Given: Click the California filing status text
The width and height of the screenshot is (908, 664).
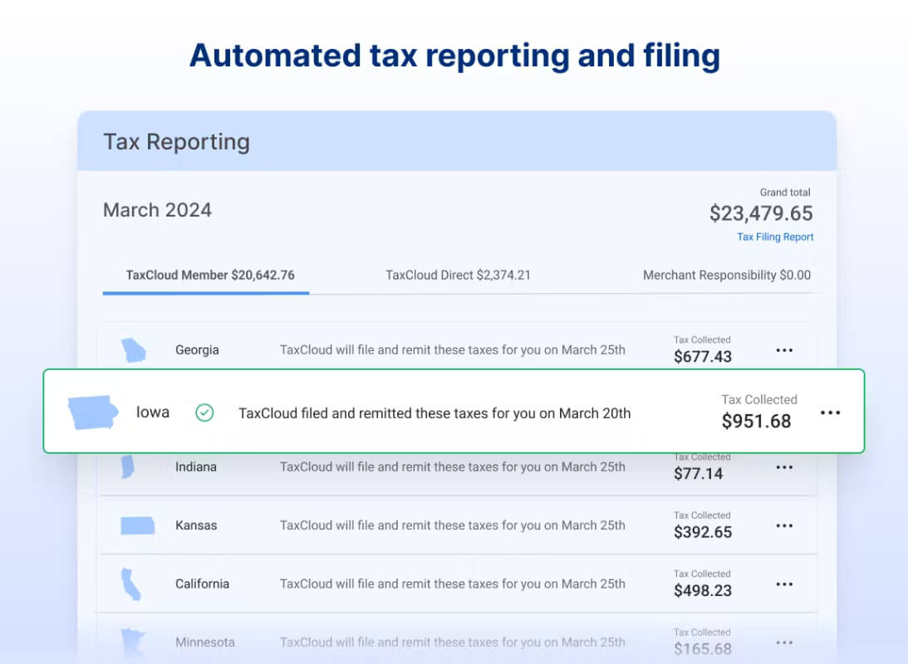Looking at the screenshot, I should click(x=452, y=584).
